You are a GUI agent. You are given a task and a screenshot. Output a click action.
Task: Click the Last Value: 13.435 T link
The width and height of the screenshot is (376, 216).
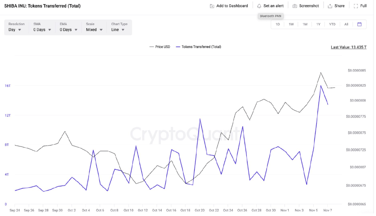(x=349, y=47)
